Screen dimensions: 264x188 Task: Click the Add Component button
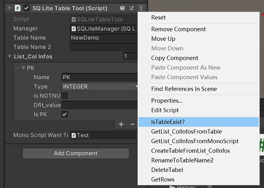(76, 153)
